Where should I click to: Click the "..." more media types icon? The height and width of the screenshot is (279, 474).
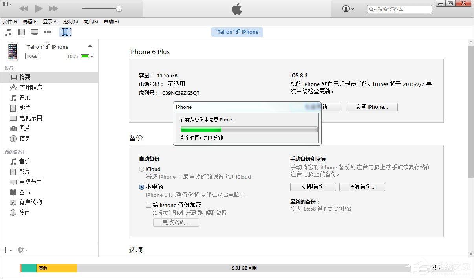pyautogui.click(x=48, y=32)
